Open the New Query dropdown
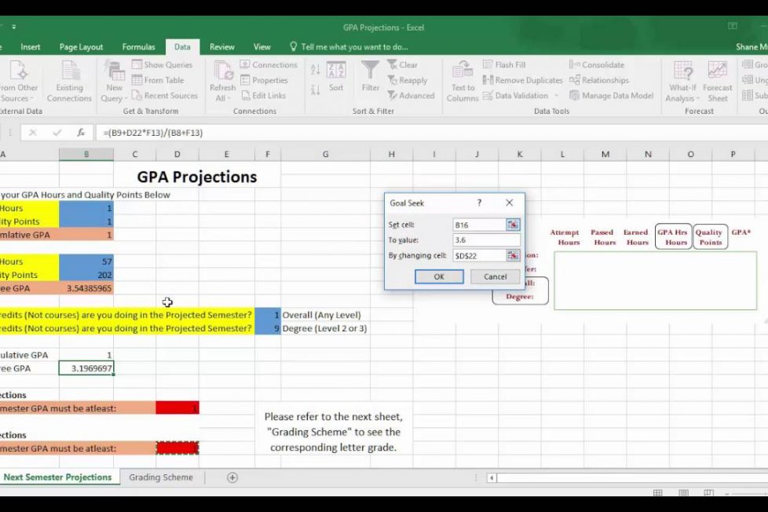Image resolution: width=768 pixels, height=512 pixels. [x=113, y=80]
